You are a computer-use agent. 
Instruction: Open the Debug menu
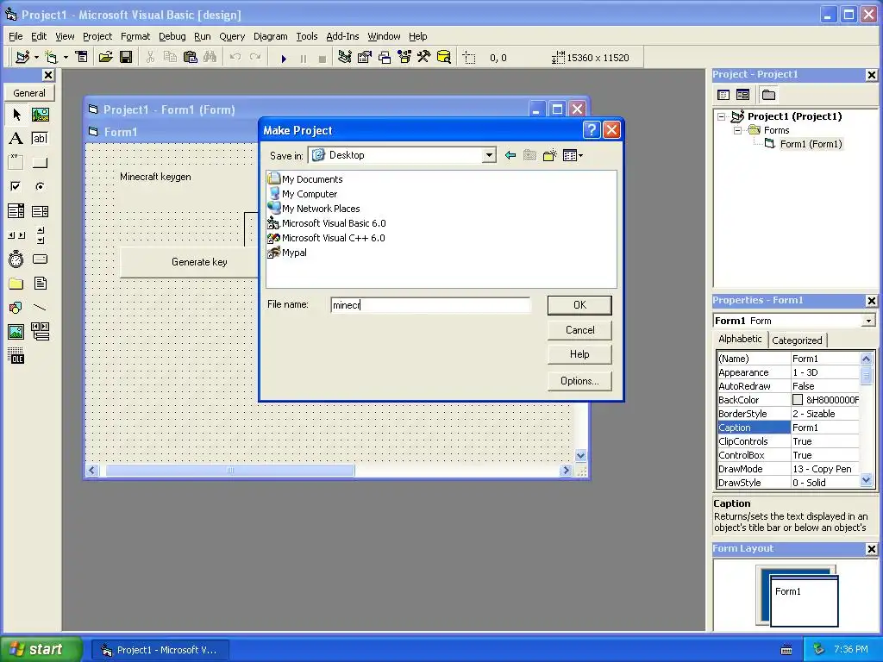(172, 36)
